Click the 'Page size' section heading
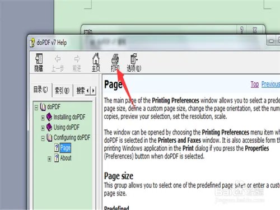 click(119, 176)
